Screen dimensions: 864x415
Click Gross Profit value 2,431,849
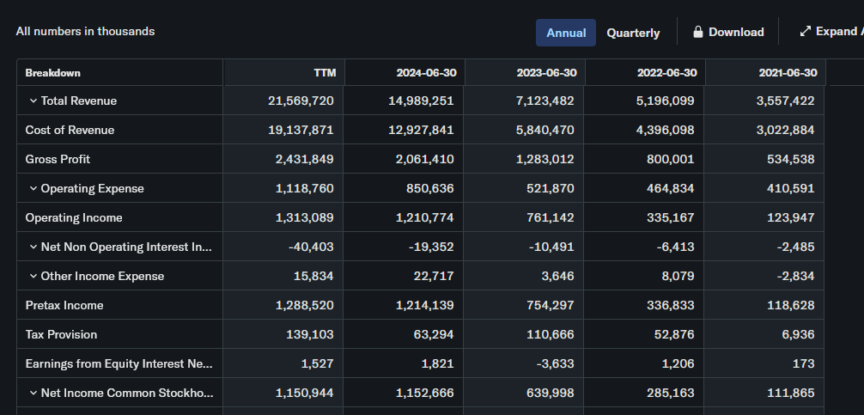[304, 159]
